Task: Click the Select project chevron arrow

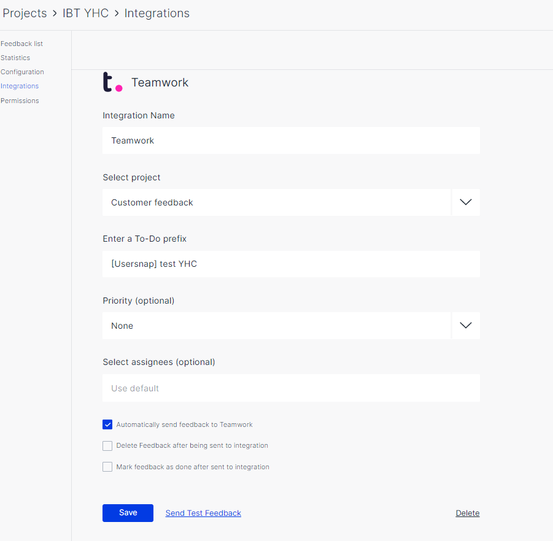Action: [465, 202]
